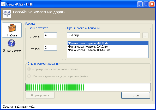
Task: Click the green progress bar
Action: click(x=88, y=87)
